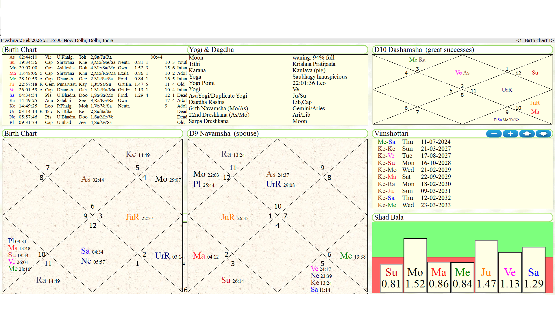This screenshot has height=312, width=555.
Task: Click JuR in the Birth Chart diagram
Action: tap(133, 217)
